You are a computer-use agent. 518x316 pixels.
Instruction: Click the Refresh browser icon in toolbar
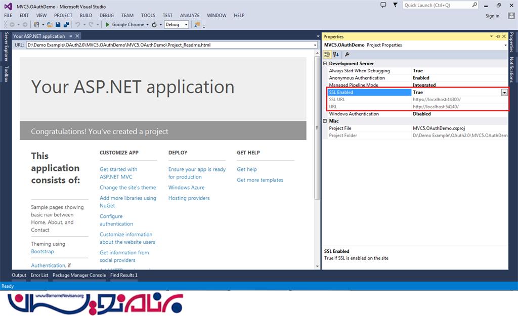154,24
